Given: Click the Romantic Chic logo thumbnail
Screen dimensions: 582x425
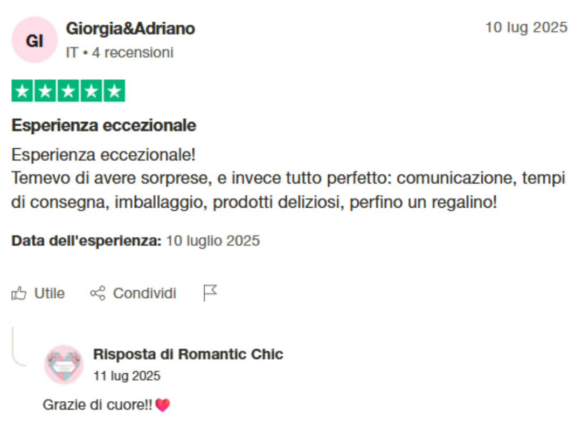Looking at the screenshot, I should 64,364.
